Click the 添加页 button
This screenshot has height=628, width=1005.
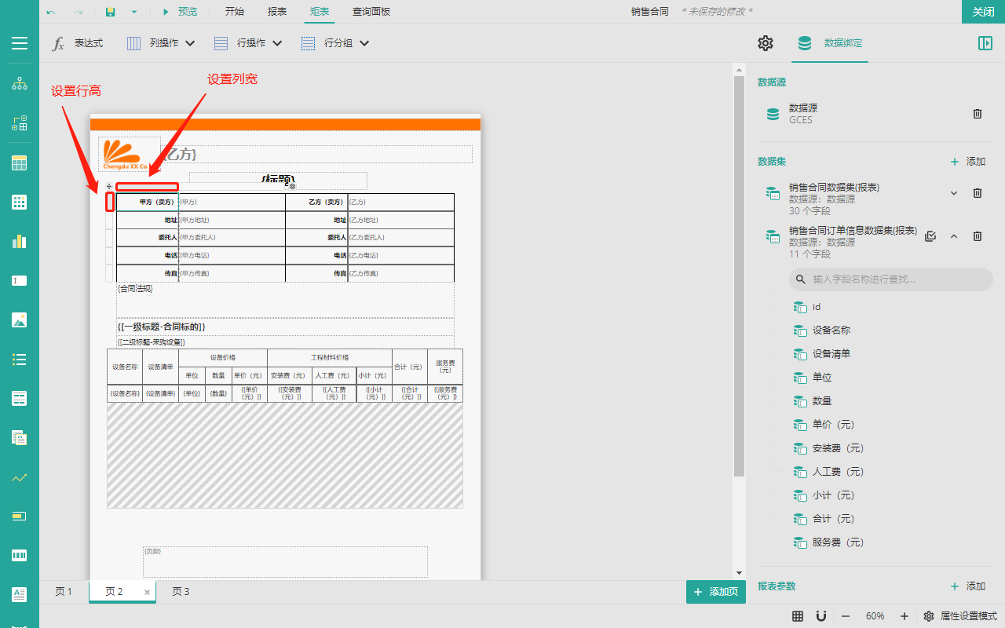click(715, 592)
